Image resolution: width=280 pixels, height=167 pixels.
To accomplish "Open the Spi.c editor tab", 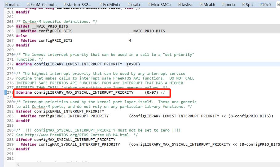I will (248, 5).
